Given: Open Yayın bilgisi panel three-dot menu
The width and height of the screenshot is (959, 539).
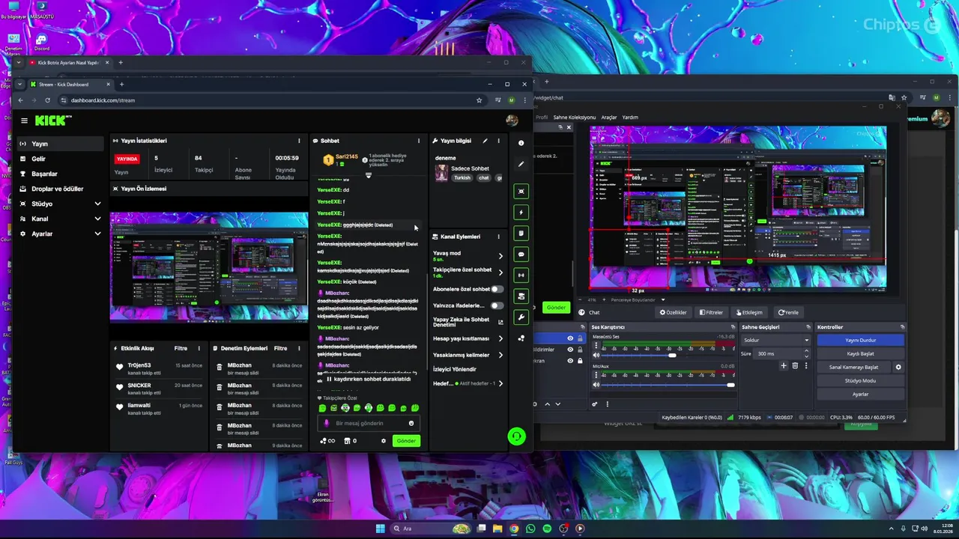Looking at the screenshot, I should (x=498, y=141).
